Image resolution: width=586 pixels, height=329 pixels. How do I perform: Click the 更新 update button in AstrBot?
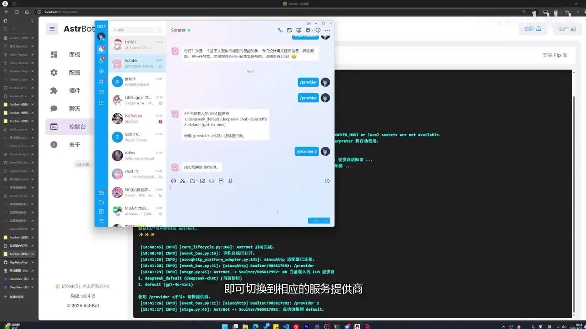532,29
